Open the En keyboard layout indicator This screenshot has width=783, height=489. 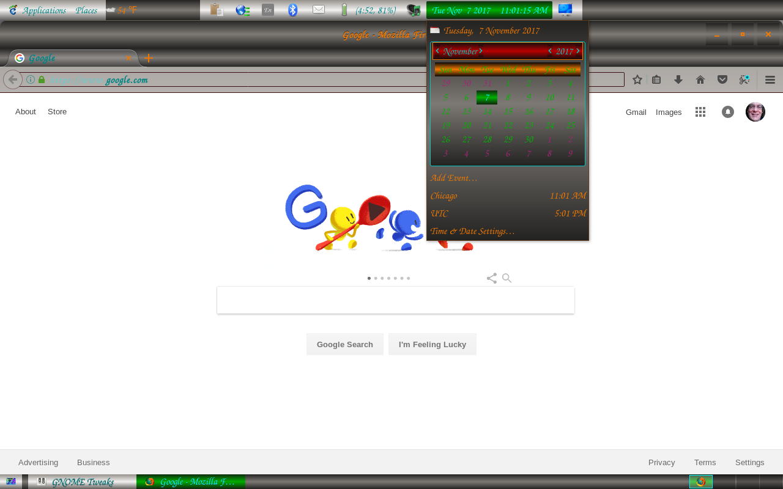point(268,10)
